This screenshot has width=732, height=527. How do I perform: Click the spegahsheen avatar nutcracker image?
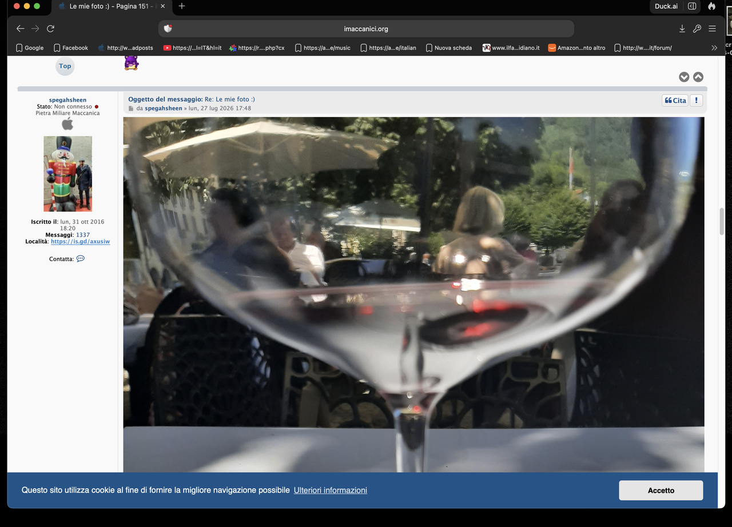[67, 174]
